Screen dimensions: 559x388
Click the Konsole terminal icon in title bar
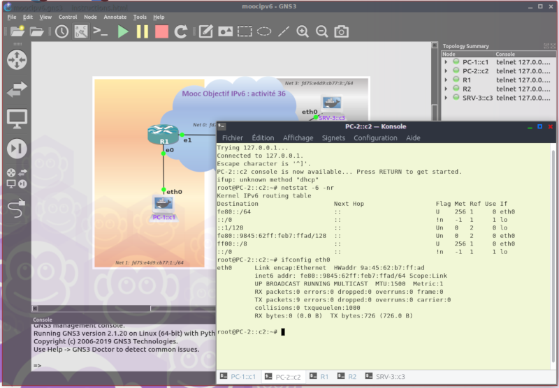(x=222, y=126)
